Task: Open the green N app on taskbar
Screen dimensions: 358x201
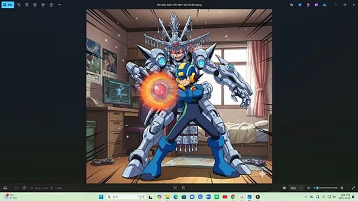Action: point(216,197)
